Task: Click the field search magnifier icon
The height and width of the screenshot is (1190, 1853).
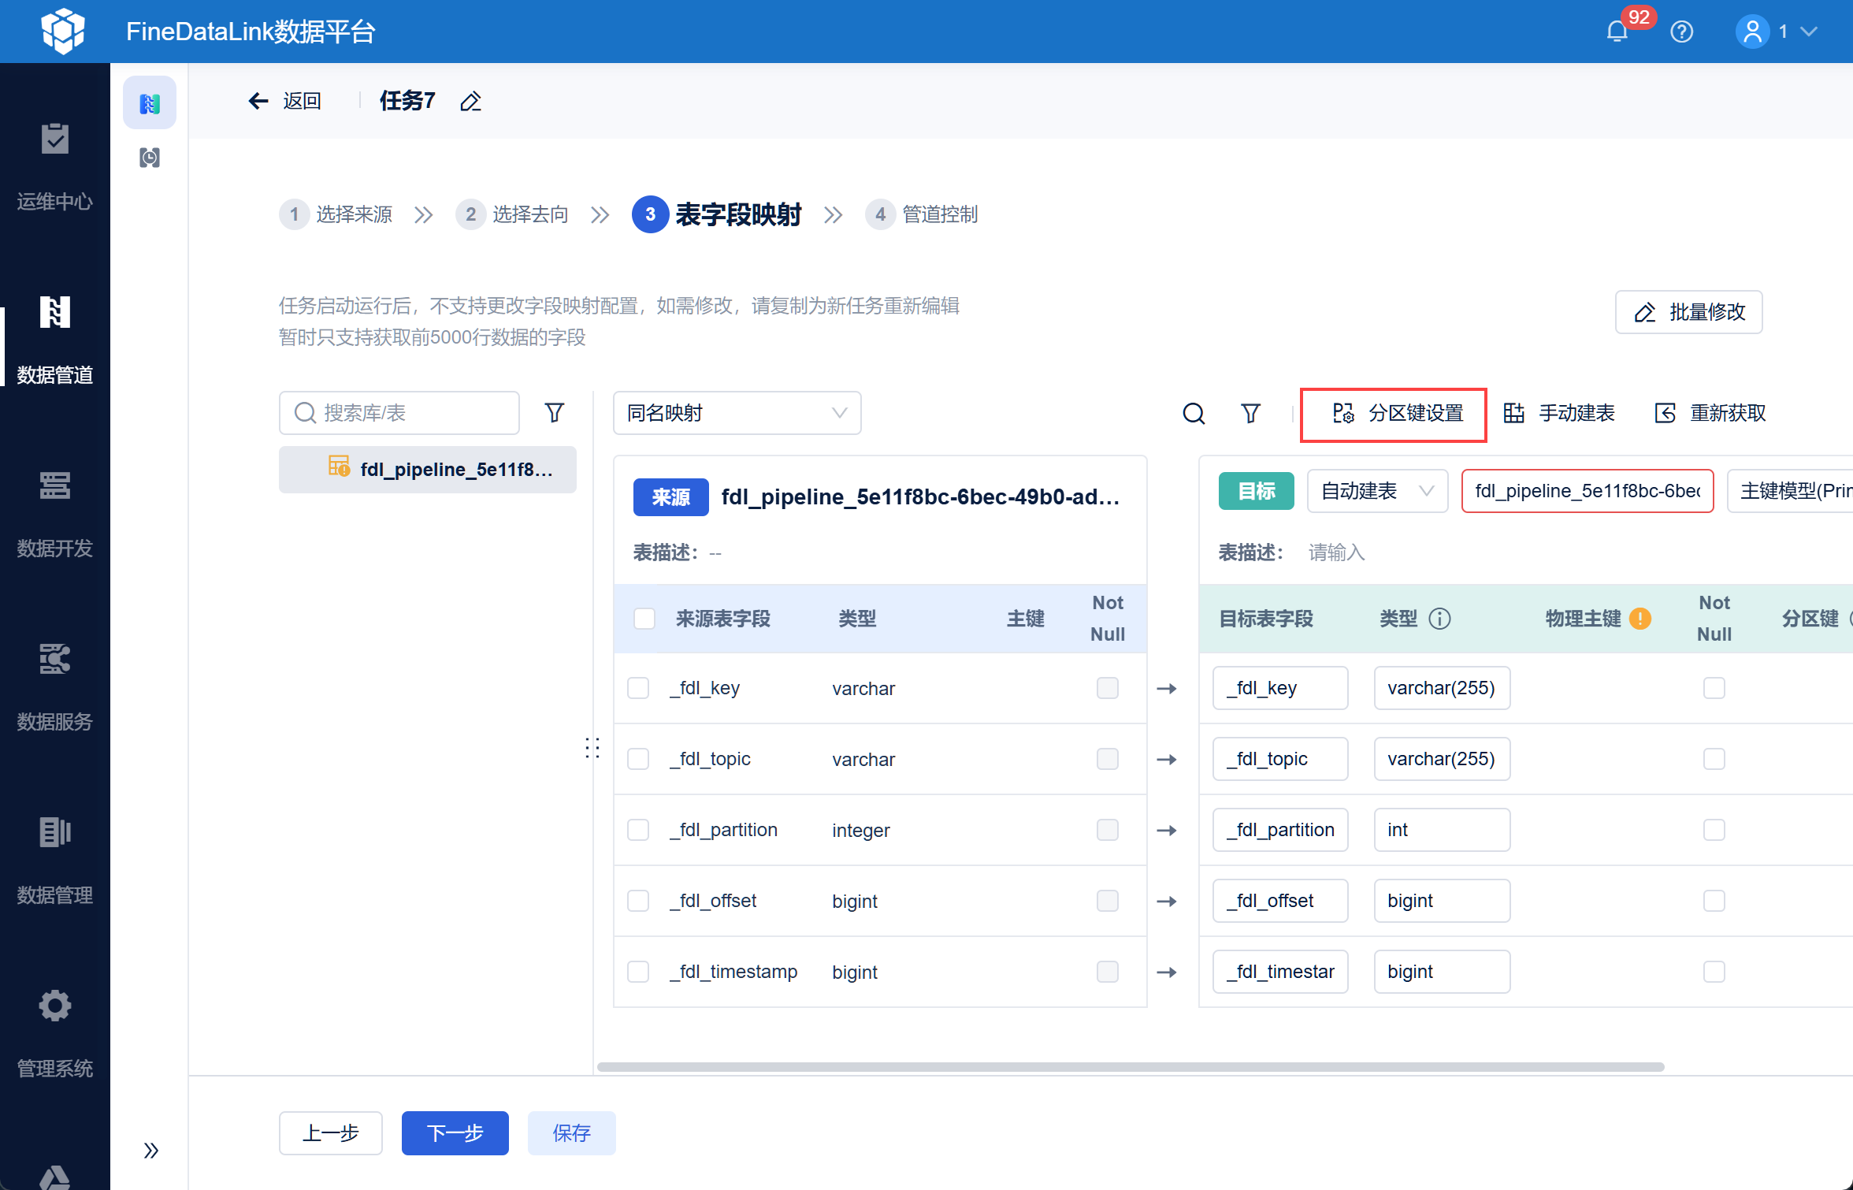Action: click(x=1194, y=413)
